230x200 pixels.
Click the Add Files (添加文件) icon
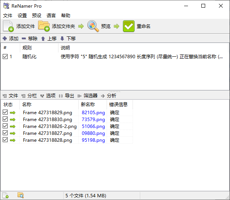pyautogui.click(x=8, y=26)
